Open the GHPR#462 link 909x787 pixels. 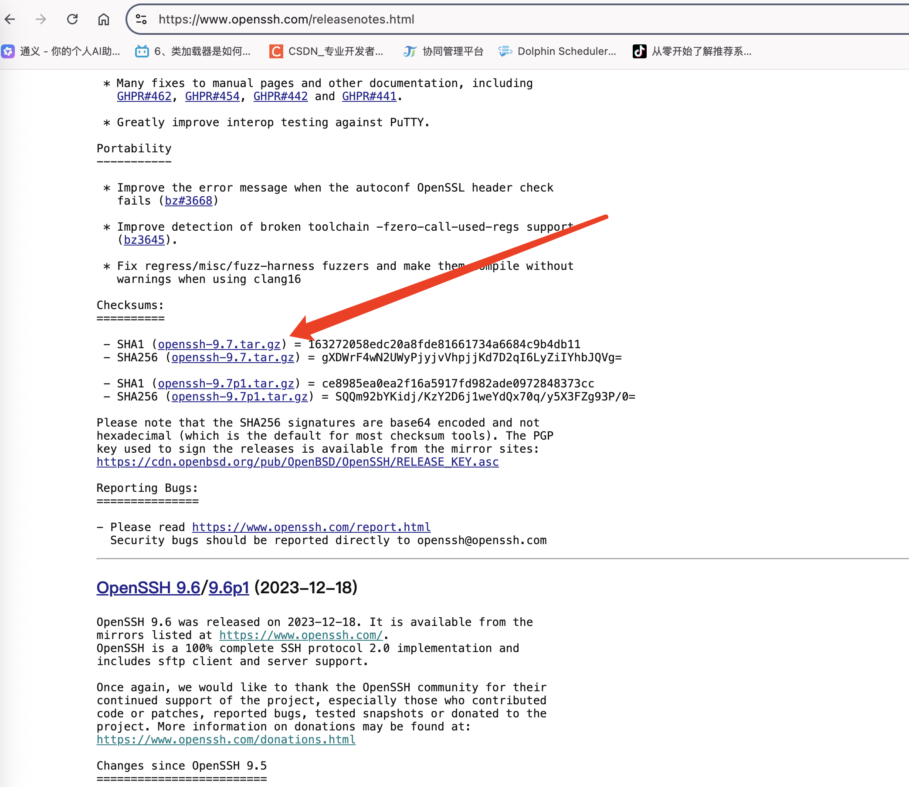point(144,96)
